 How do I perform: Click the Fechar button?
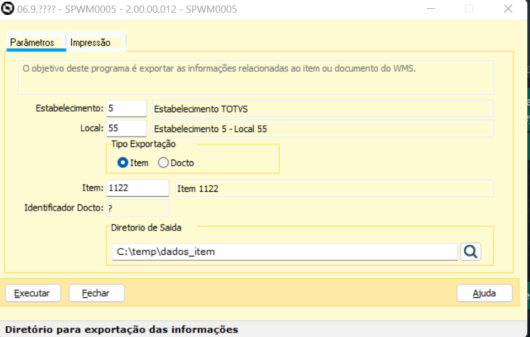click(x=97, y=293)
